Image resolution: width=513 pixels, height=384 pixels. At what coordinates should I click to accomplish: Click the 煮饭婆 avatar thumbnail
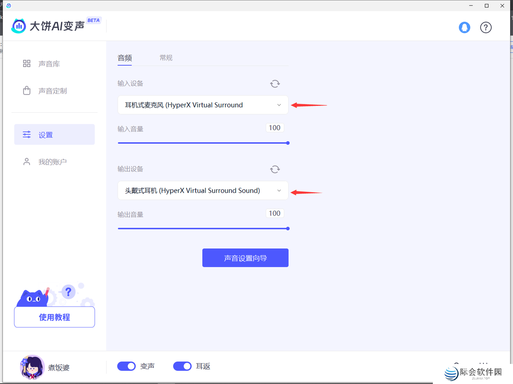[x=32, y=367]
